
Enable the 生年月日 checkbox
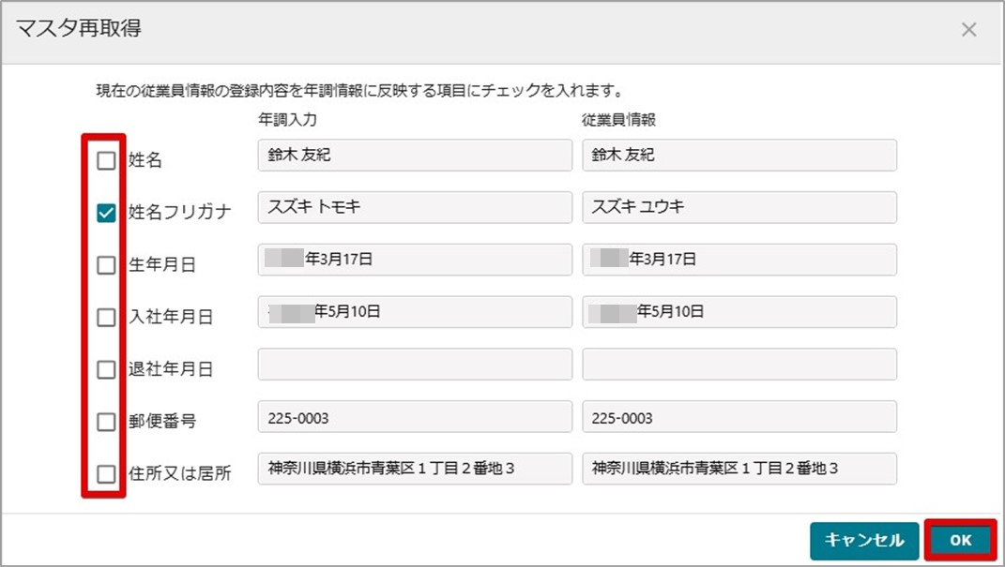click(x=106, y=265)
